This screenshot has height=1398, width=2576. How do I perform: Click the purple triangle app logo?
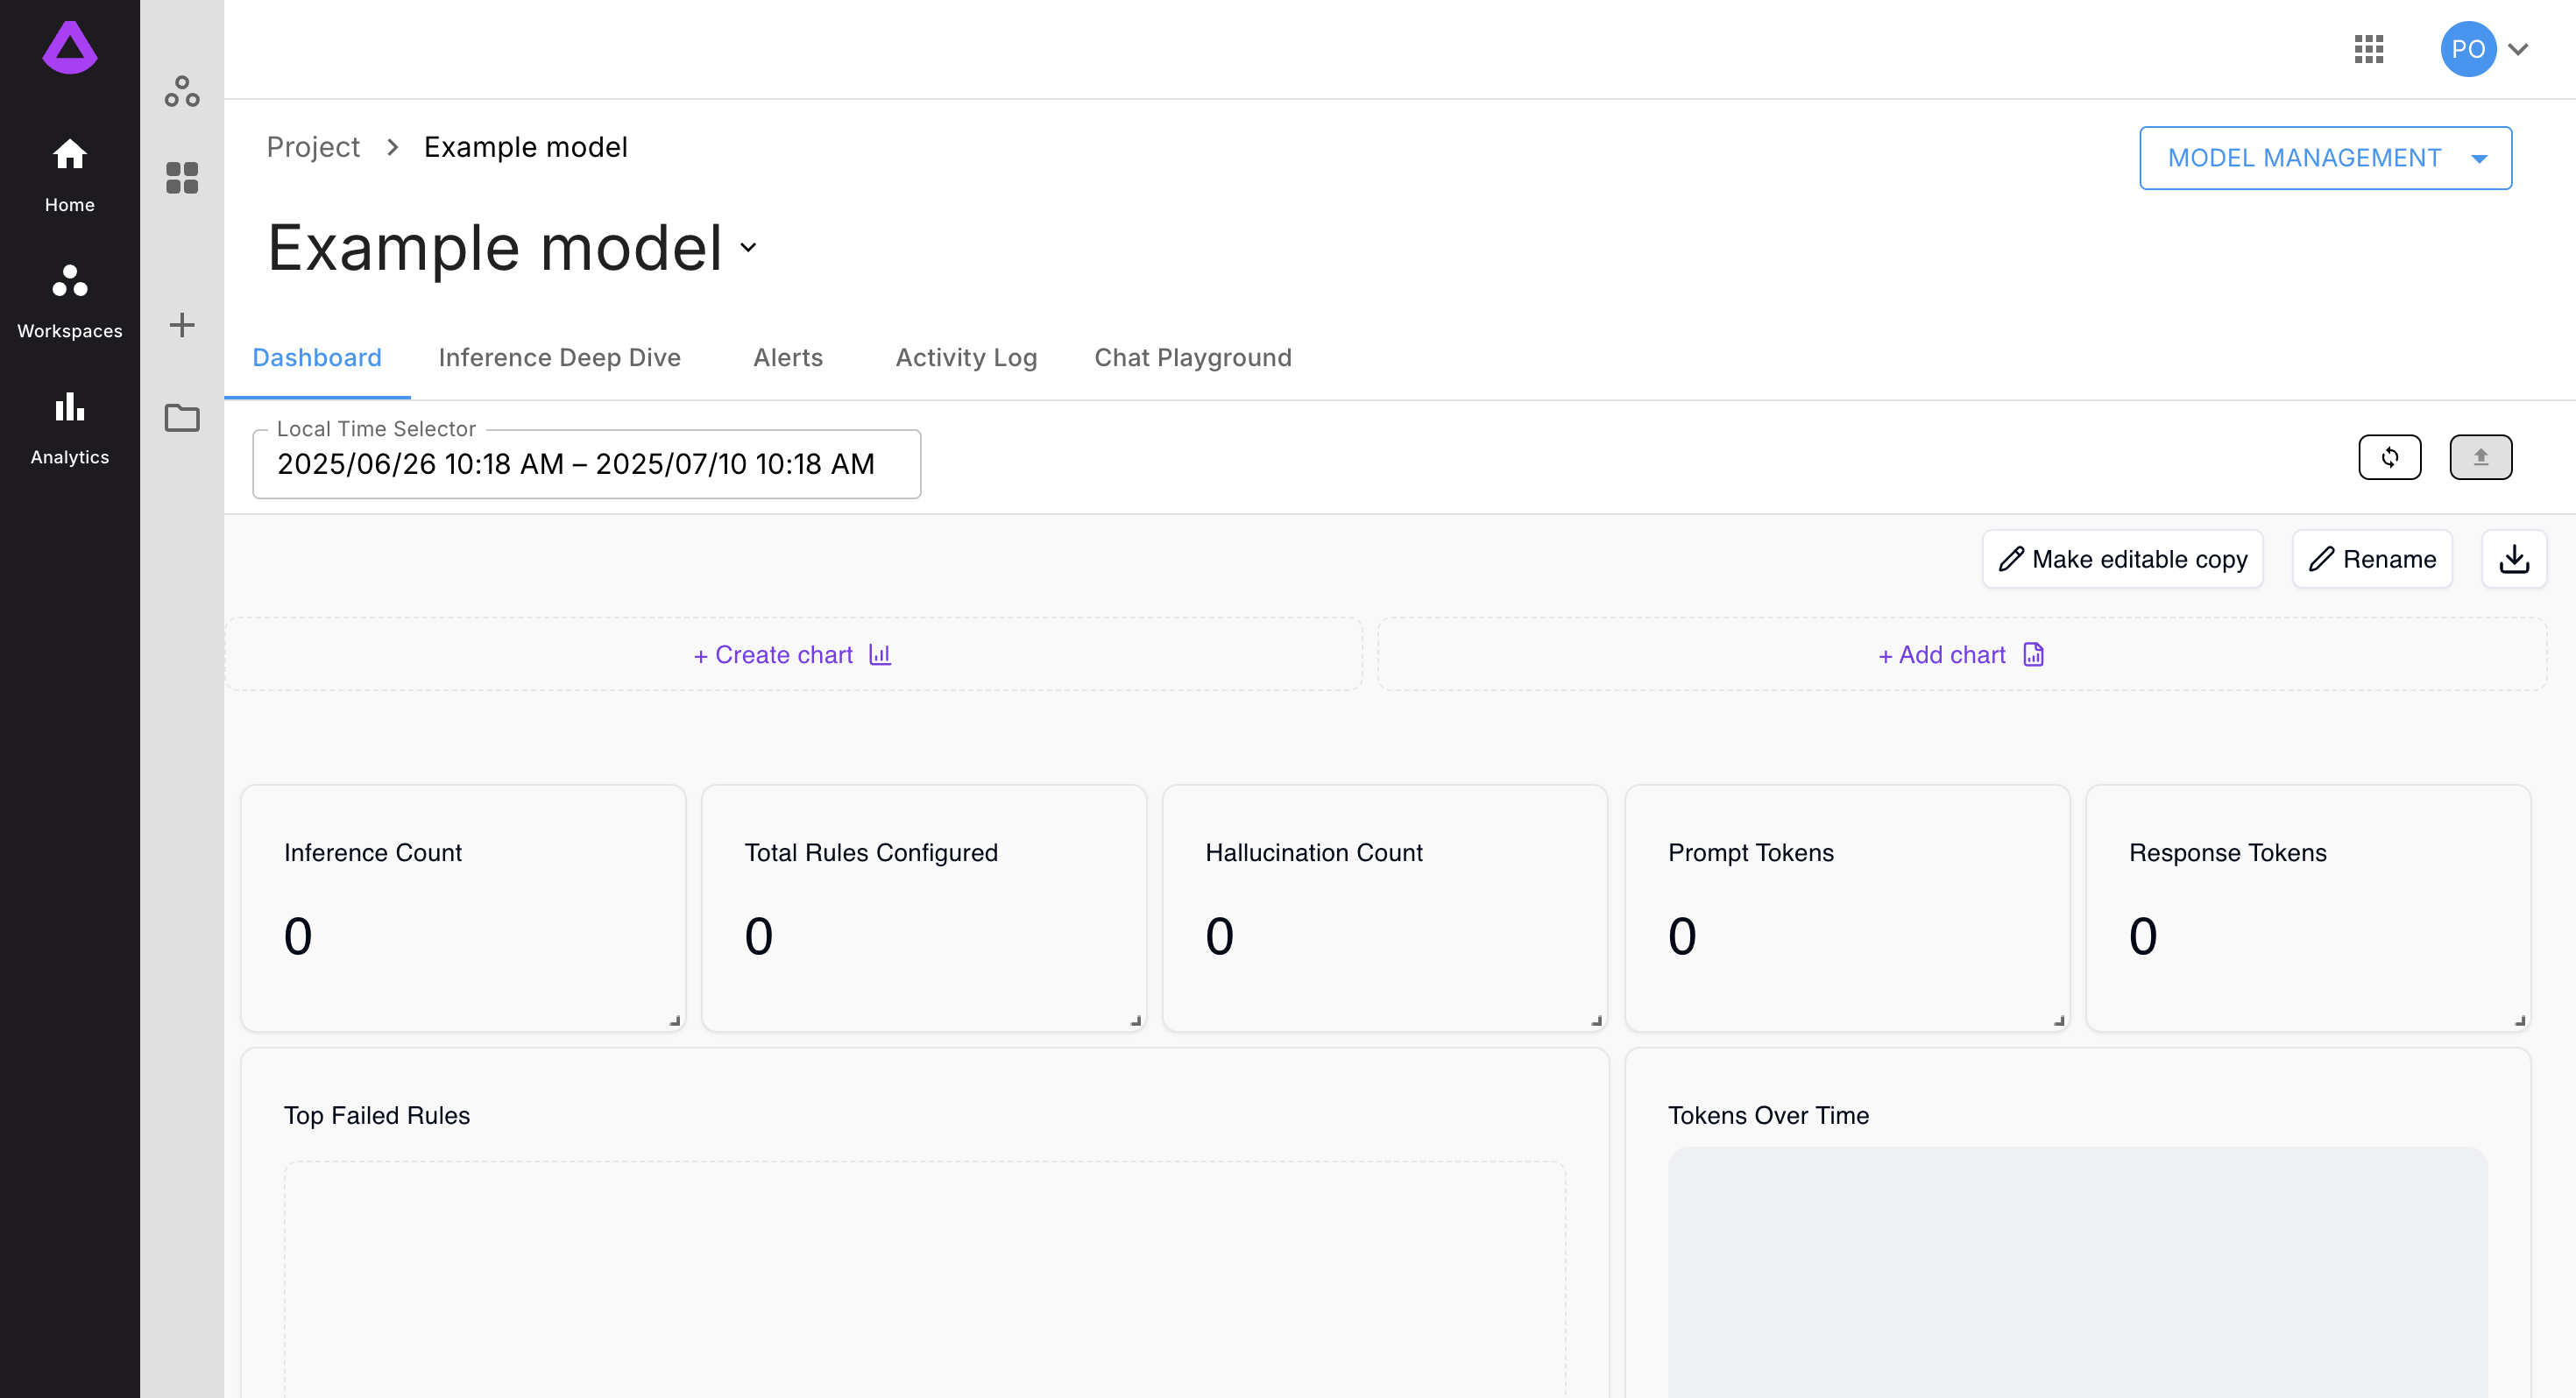click(x=70, y=47)
